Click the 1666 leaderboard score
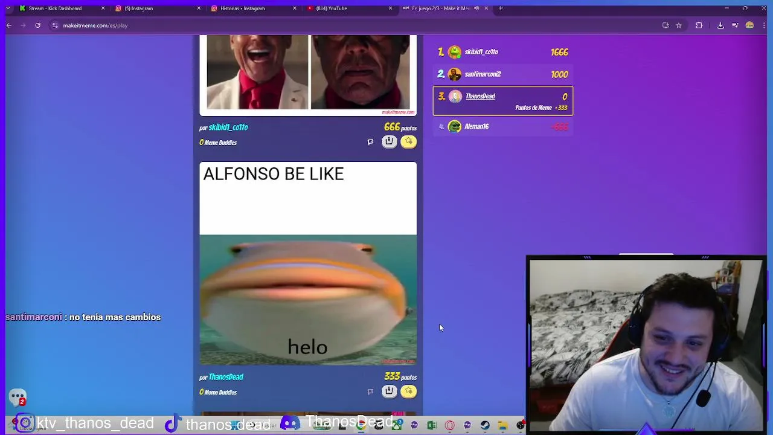 (559, 52)
